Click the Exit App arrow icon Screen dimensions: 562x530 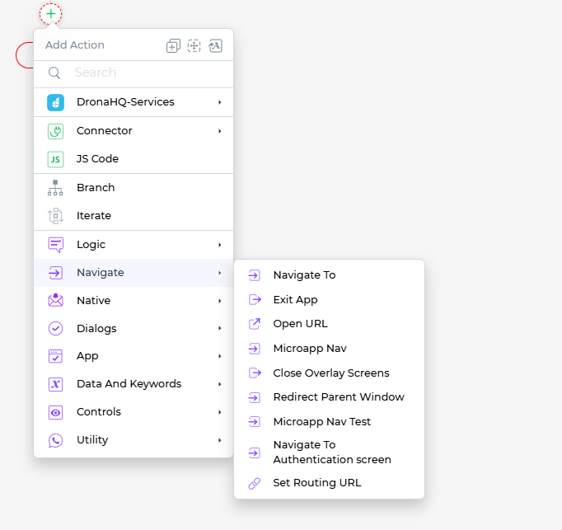[x=255, y=299]
